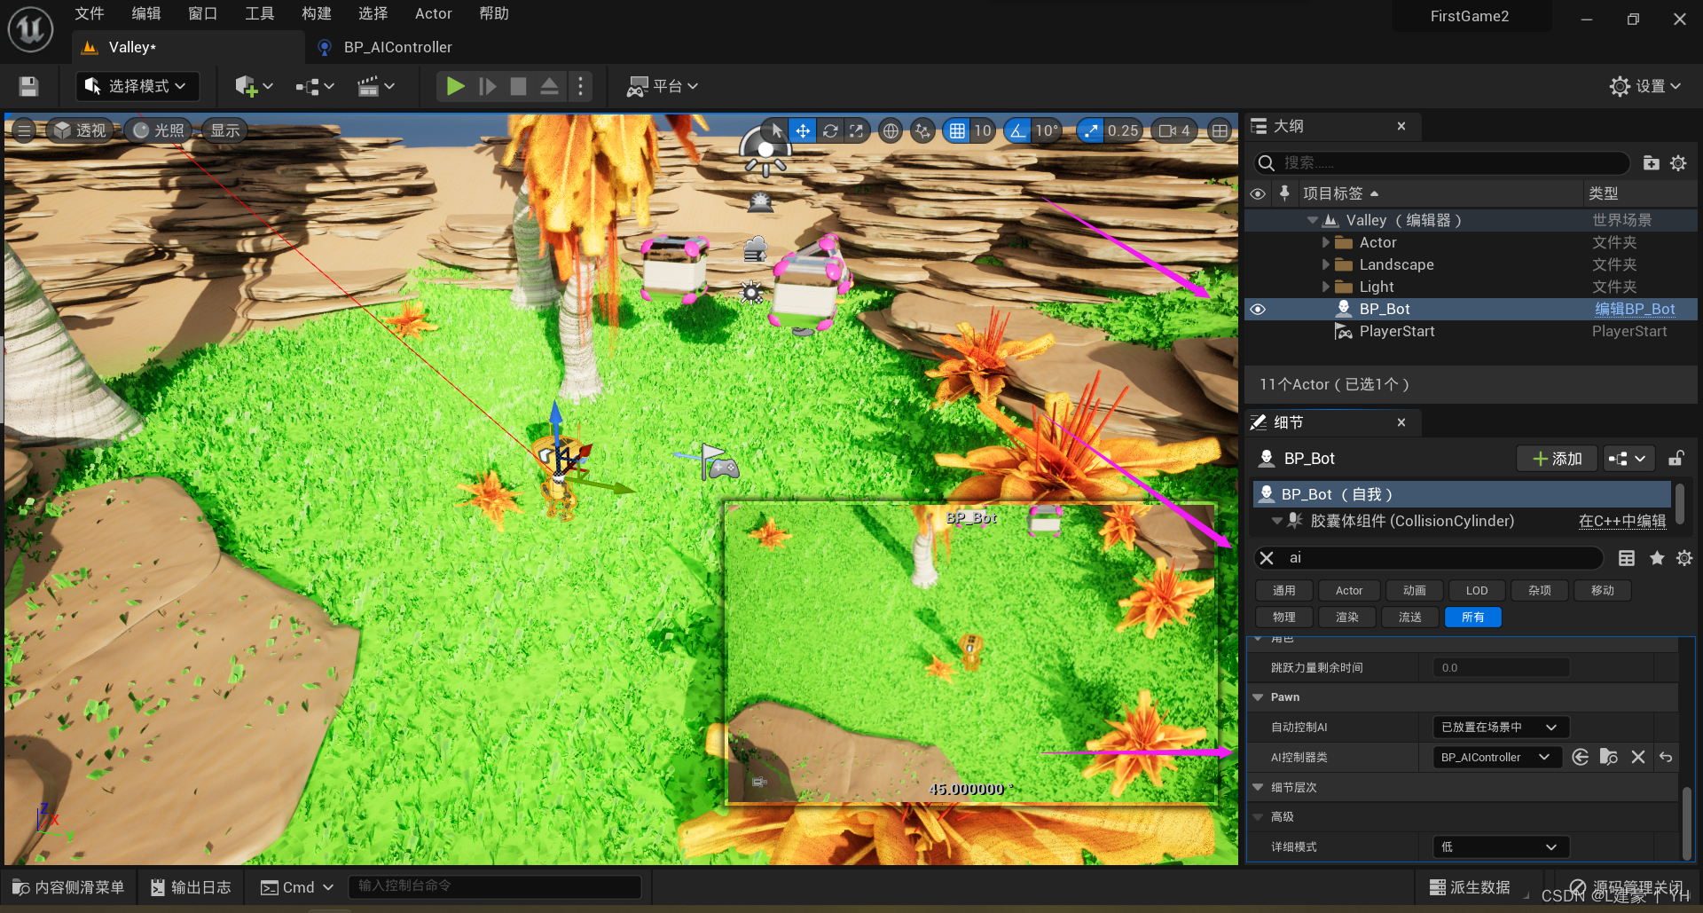1703x913 pixels.
Task: Toggle BP_Bot visibility eye icon
Action: pyautogui.click(x=1258, y=309)
